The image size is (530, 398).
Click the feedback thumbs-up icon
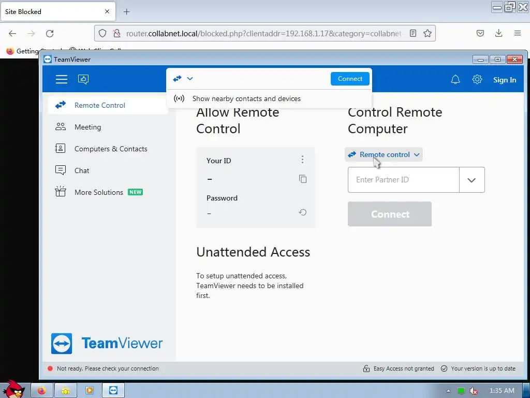coord(83,79)
